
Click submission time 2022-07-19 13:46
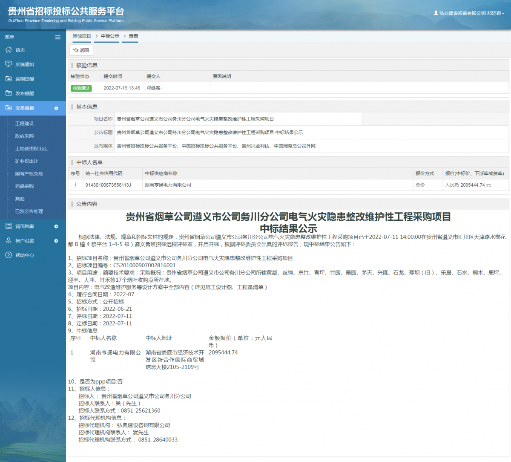click(122, 88)
